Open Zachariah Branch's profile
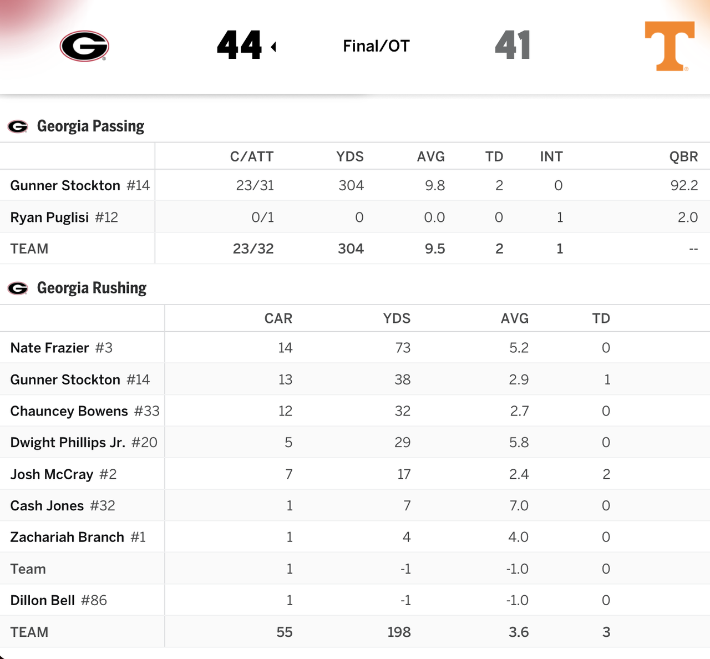 point(67,538)
